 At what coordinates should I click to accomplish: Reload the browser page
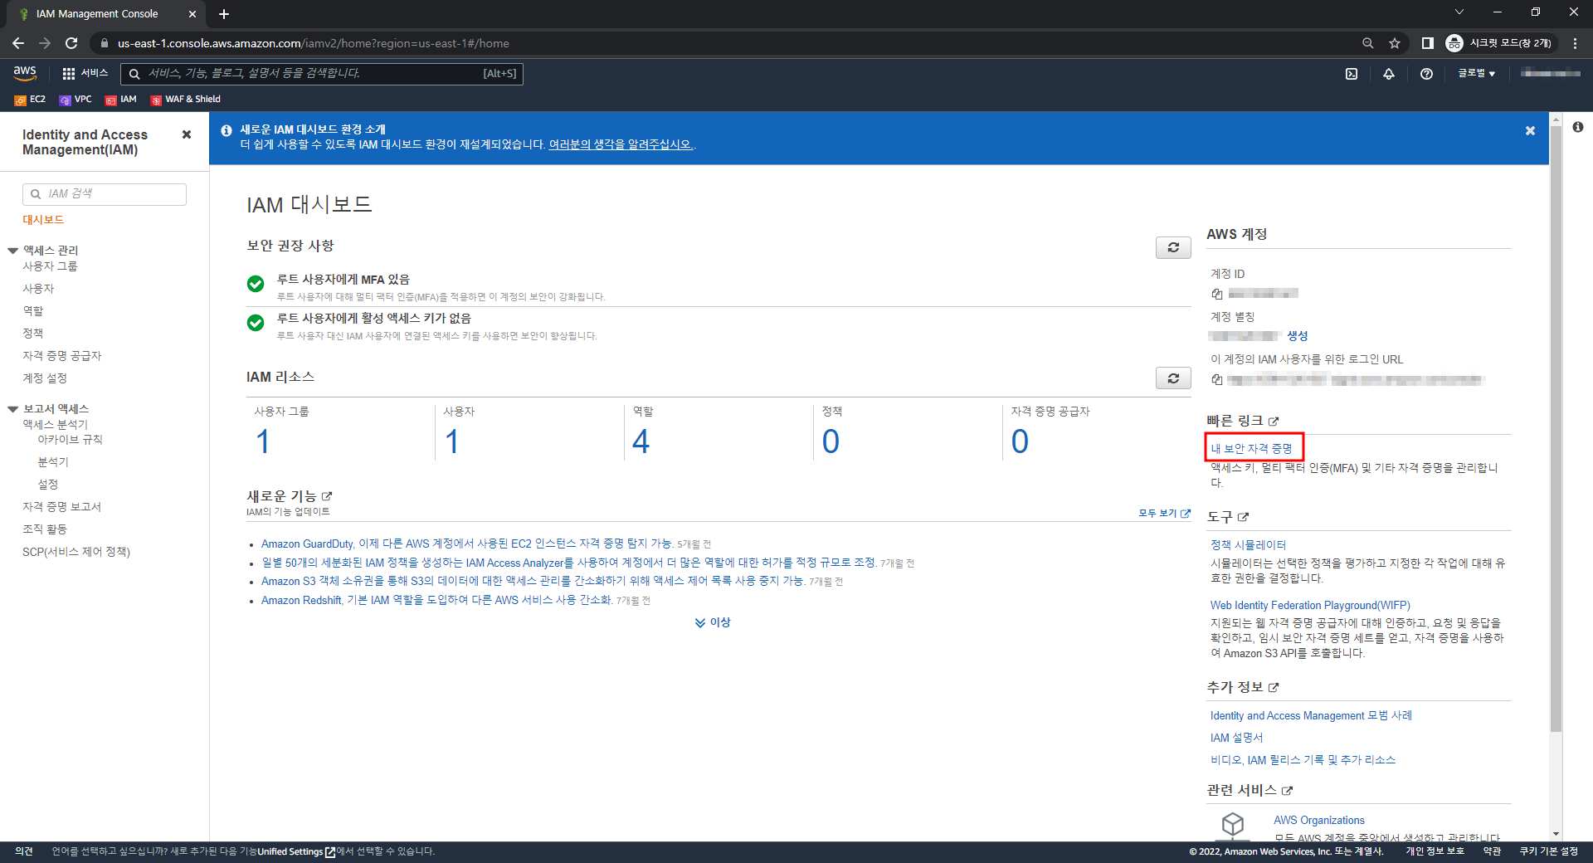(x=71, y=43)
